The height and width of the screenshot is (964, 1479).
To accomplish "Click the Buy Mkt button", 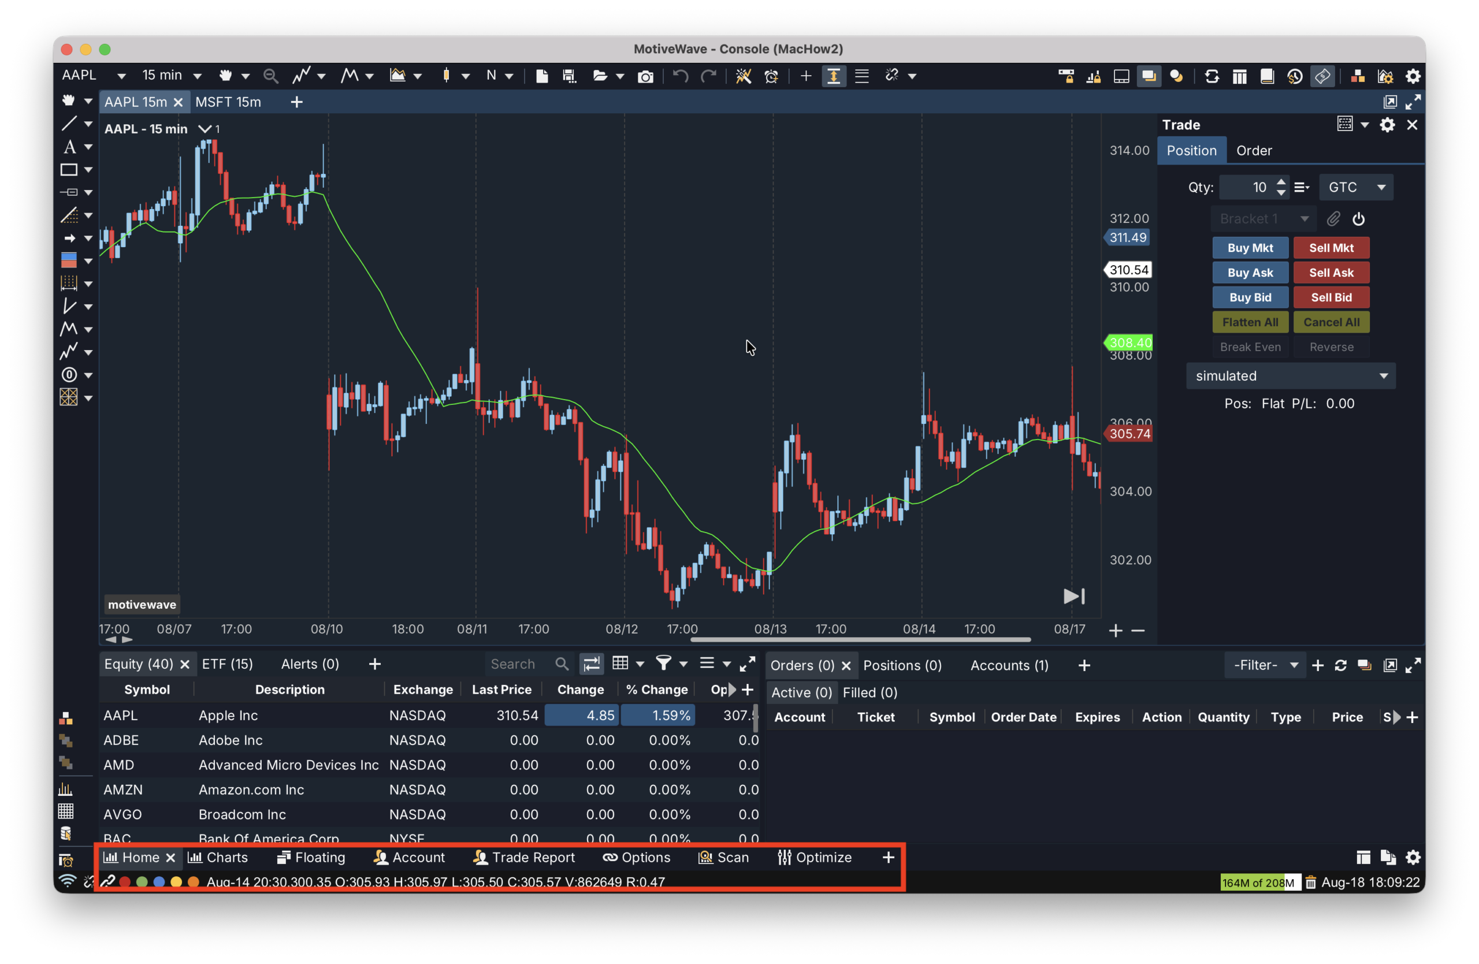I will pos(1250,248).
